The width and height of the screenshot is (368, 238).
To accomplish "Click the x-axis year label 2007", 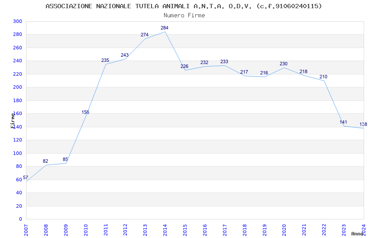I will coord(26,230).
